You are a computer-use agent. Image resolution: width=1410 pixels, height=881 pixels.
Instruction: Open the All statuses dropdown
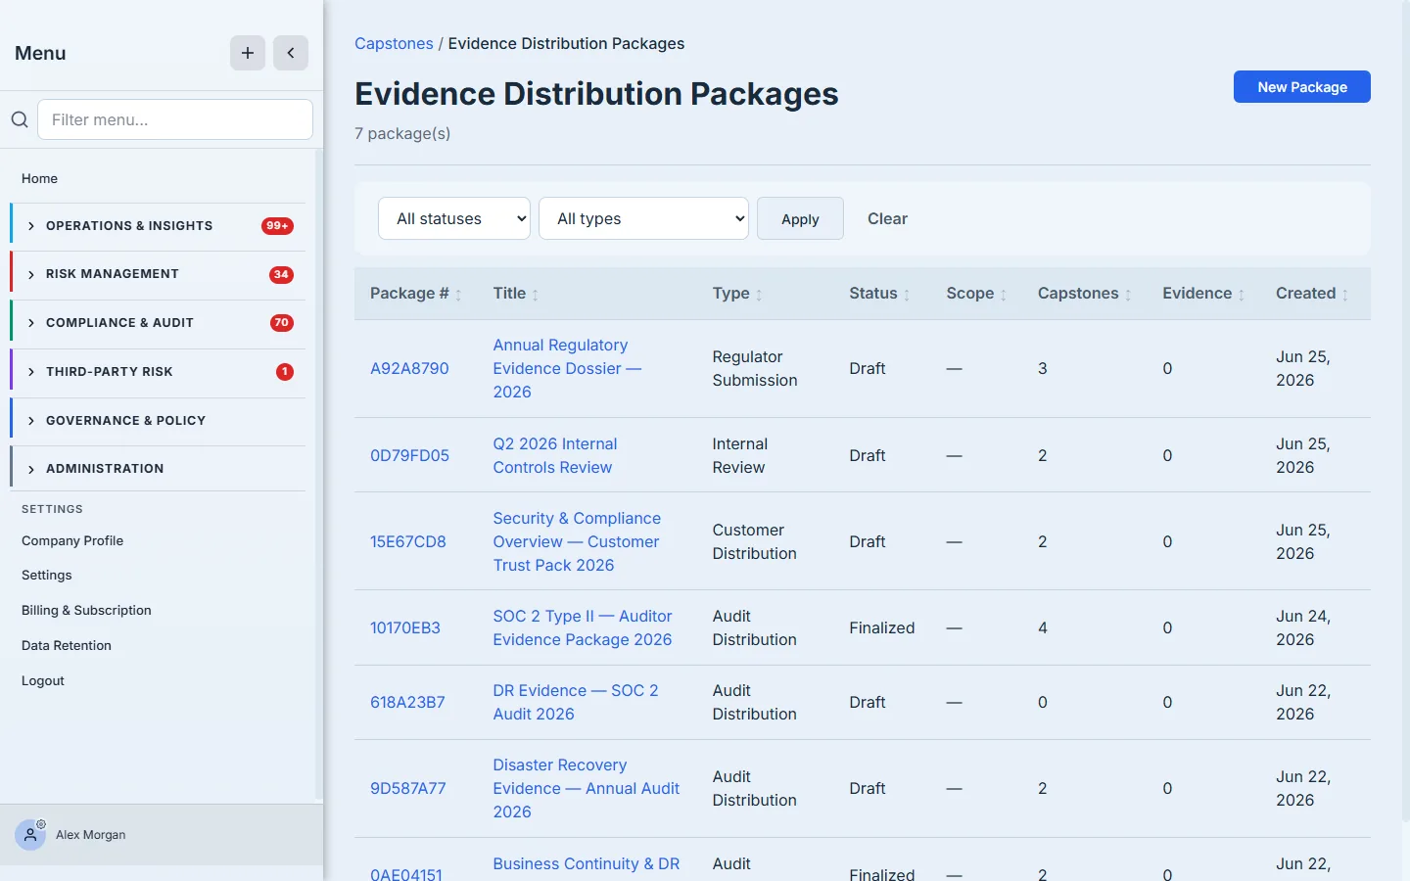click(454, 218)
